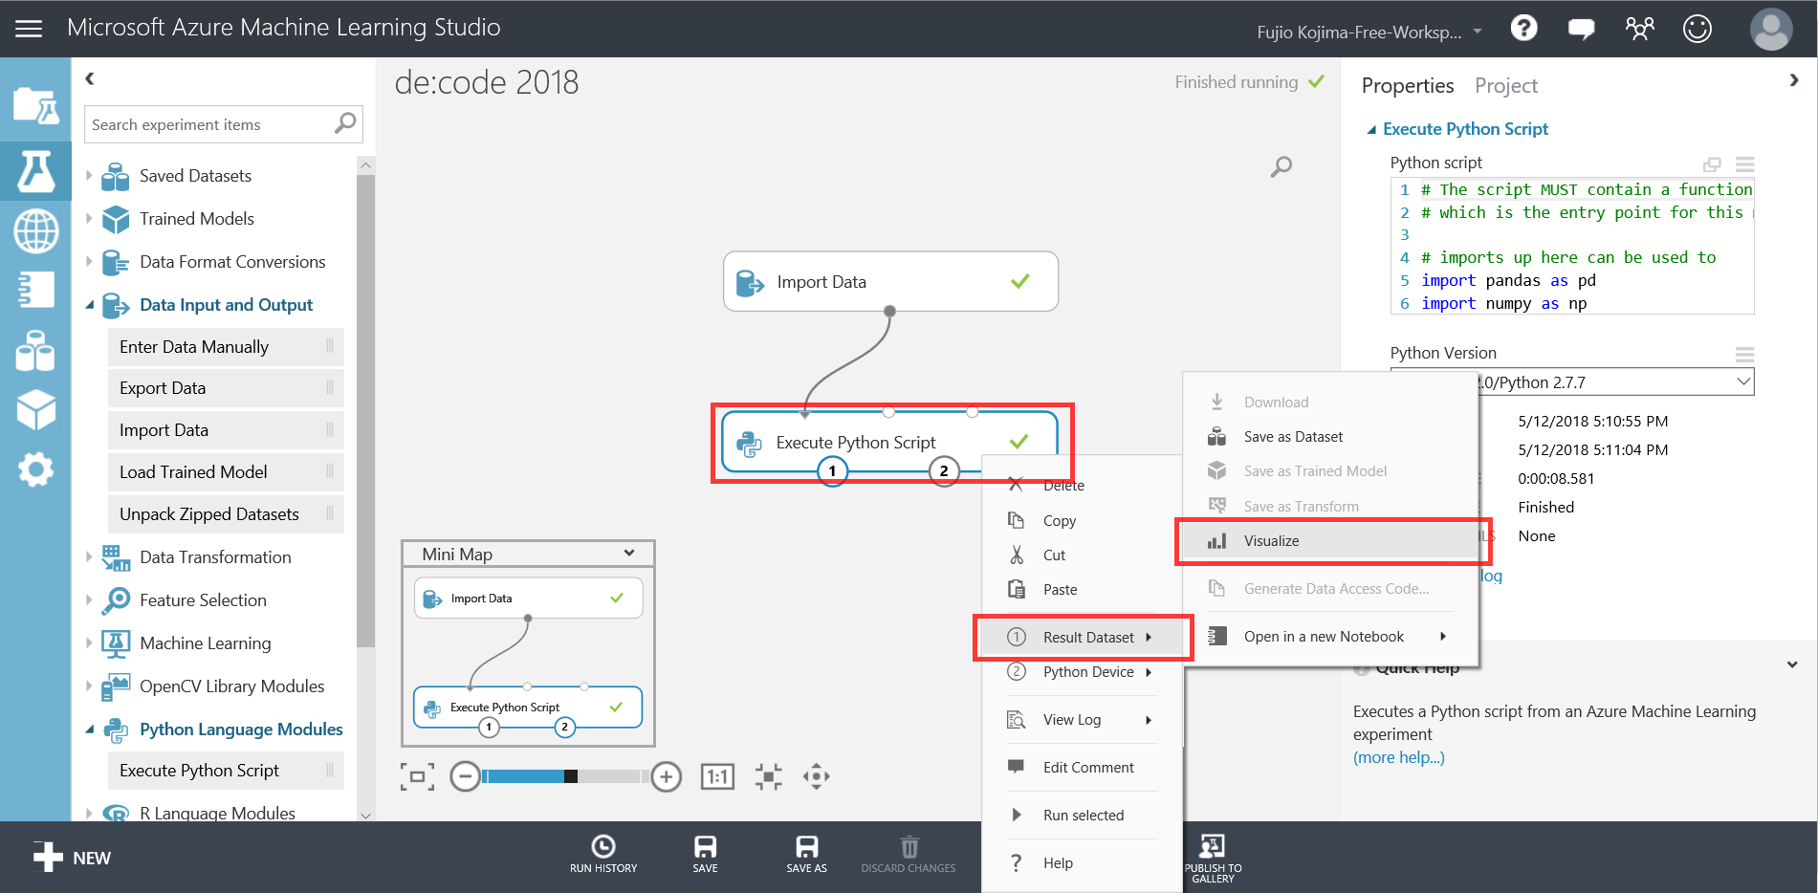Open the Datasets cylinders icon
The width and height of the screenshot is (1818, 893).
click(x=35, y=350)
